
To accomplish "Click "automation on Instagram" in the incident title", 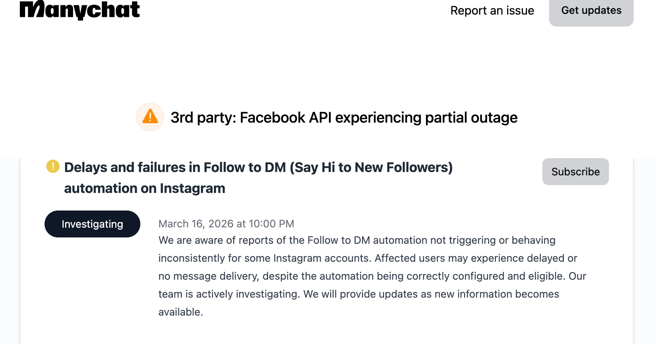I will (144, 188).
